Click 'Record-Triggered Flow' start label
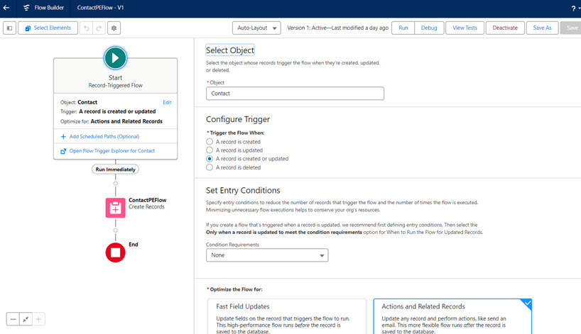Viewport: 581px width, 334px height. click(115, 85)
